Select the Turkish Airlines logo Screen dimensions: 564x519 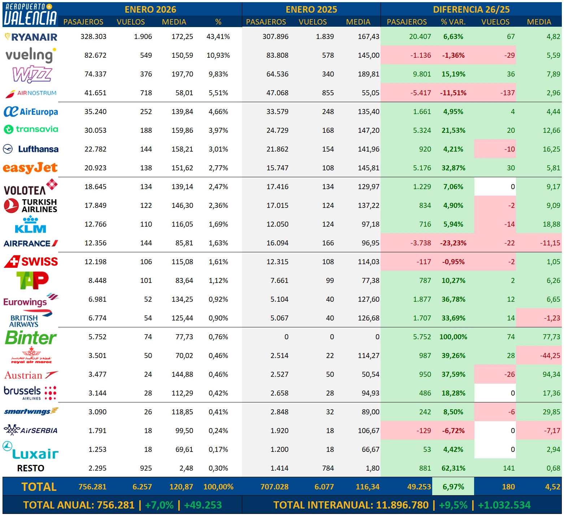coord(31,206)
